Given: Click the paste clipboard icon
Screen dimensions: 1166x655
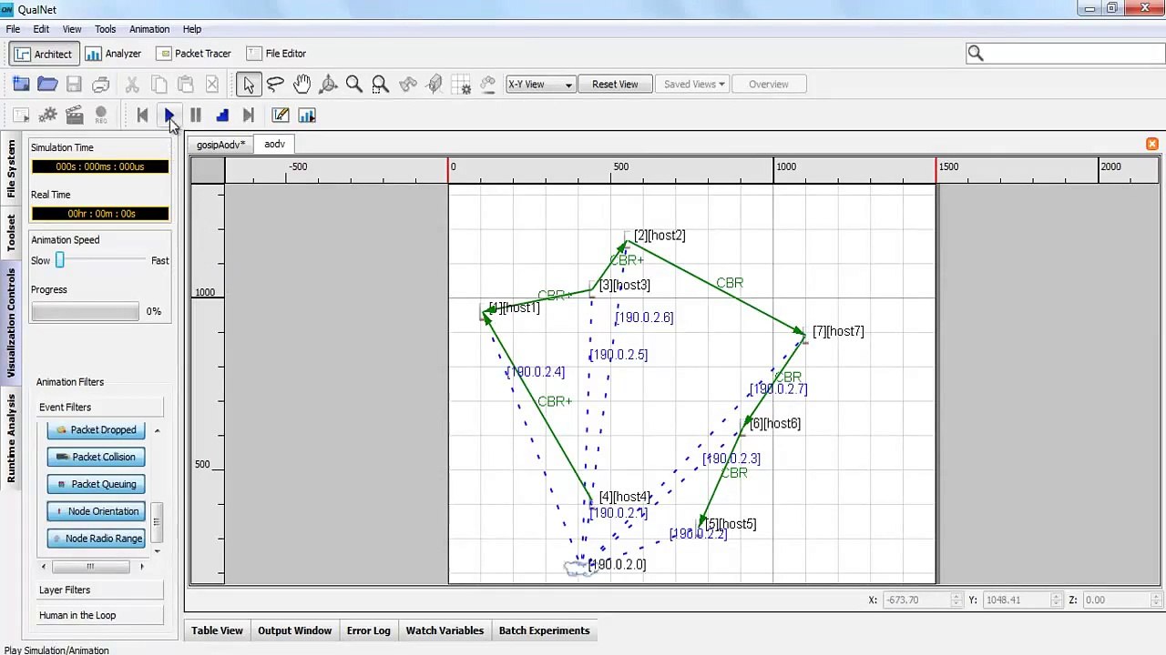Looking at the screenshot, I should (185, 85).
